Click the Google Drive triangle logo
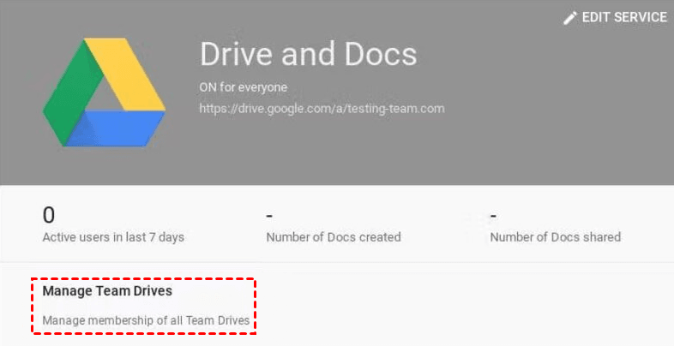The width and height of the screenshot is (674, 346). point(104,92)
